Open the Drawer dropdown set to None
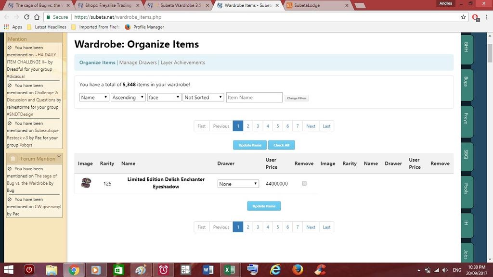 (238, 184)
